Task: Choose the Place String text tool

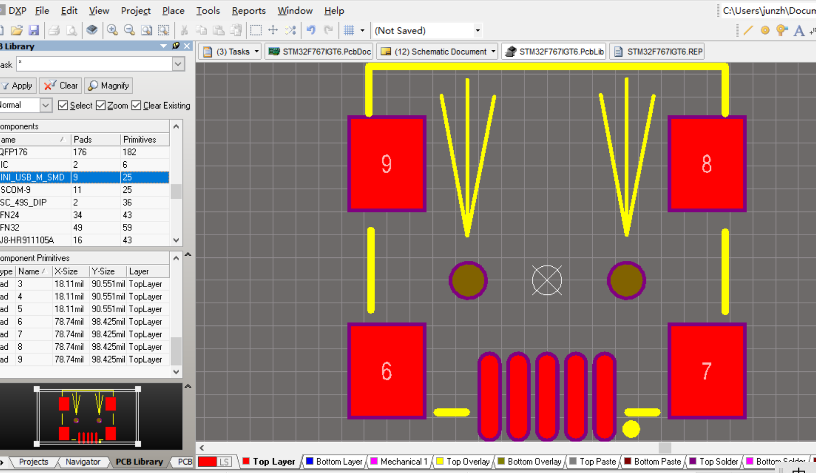Action: click(x=799, y=31)
